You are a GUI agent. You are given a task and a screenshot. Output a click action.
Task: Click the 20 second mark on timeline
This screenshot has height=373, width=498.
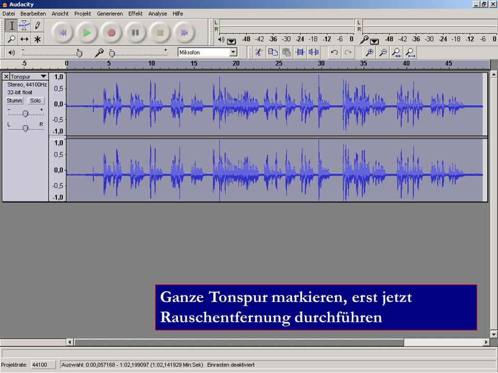(236, 63)
